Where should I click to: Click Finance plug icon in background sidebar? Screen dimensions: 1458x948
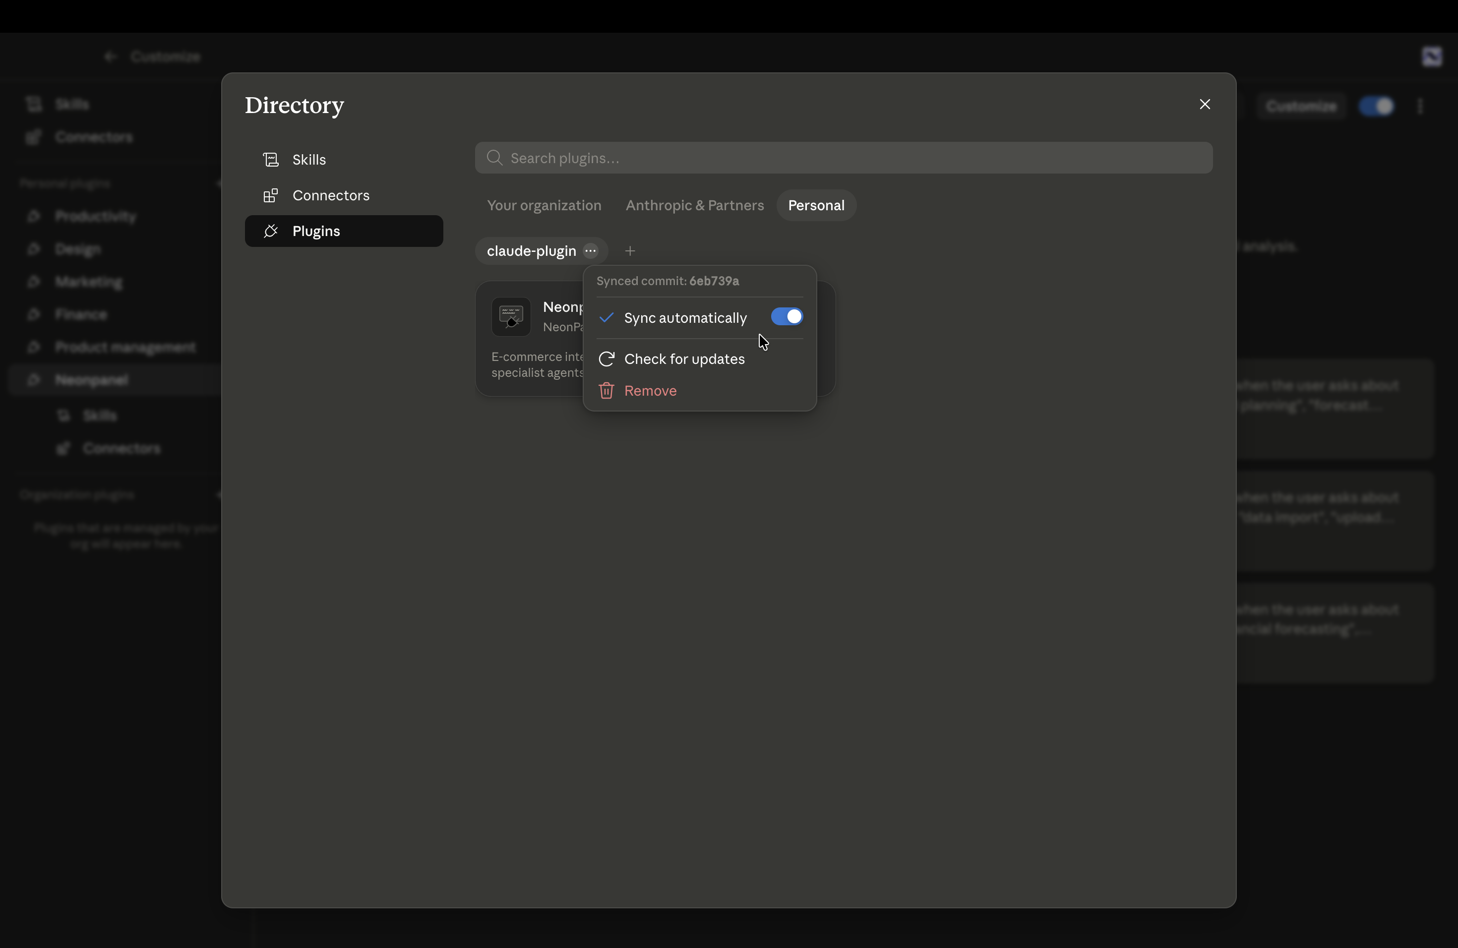[x=34, y=315]
